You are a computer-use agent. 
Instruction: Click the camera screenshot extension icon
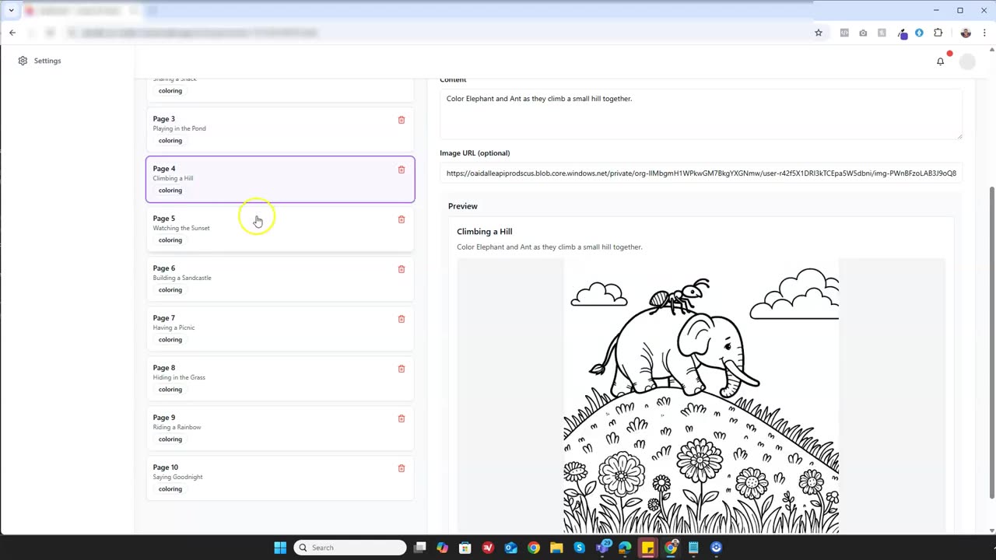pyautogui.click(x=863, y=33)
